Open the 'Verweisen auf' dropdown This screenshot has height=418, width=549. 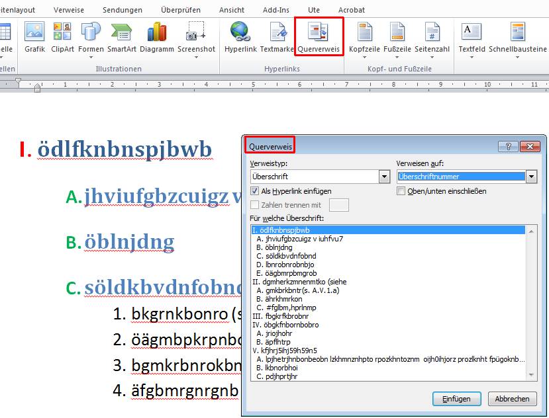click(x=532, y=176)
